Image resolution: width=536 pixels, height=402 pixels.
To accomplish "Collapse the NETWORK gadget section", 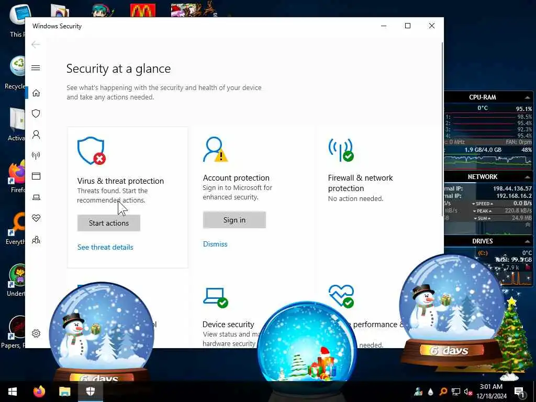I will point(527,177).
